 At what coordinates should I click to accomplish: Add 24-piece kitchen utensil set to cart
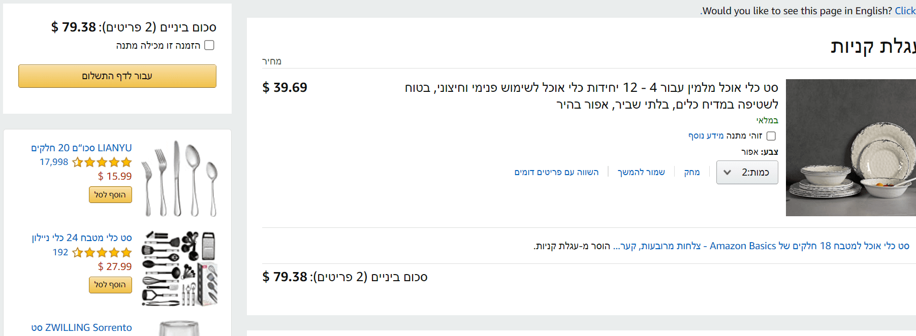(x=110, y=285)
